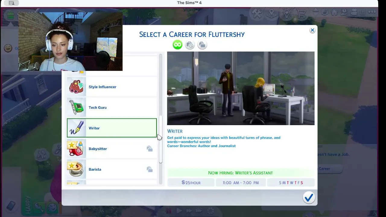The height and width of the screenshot is (217, 386).
Task: Pick the Barista job
Action: pyautogui.click(x=112, y=169)
